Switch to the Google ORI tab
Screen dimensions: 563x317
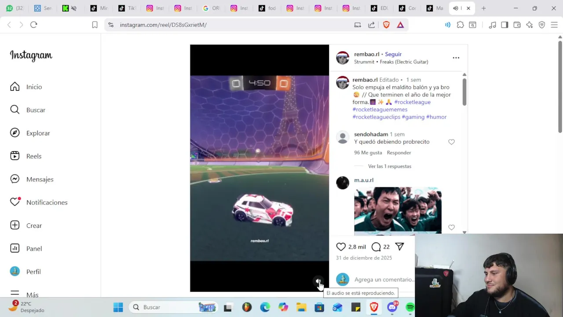212,8
